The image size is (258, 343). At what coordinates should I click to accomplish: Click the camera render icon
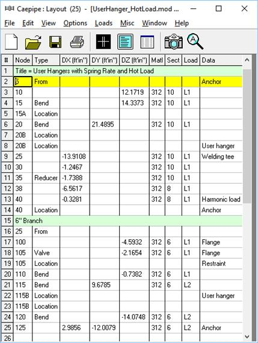point(174,42)
